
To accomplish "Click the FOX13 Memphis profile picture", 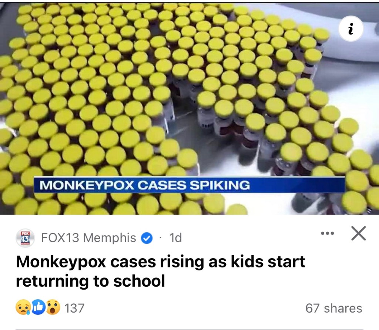I will click(25, 238).
